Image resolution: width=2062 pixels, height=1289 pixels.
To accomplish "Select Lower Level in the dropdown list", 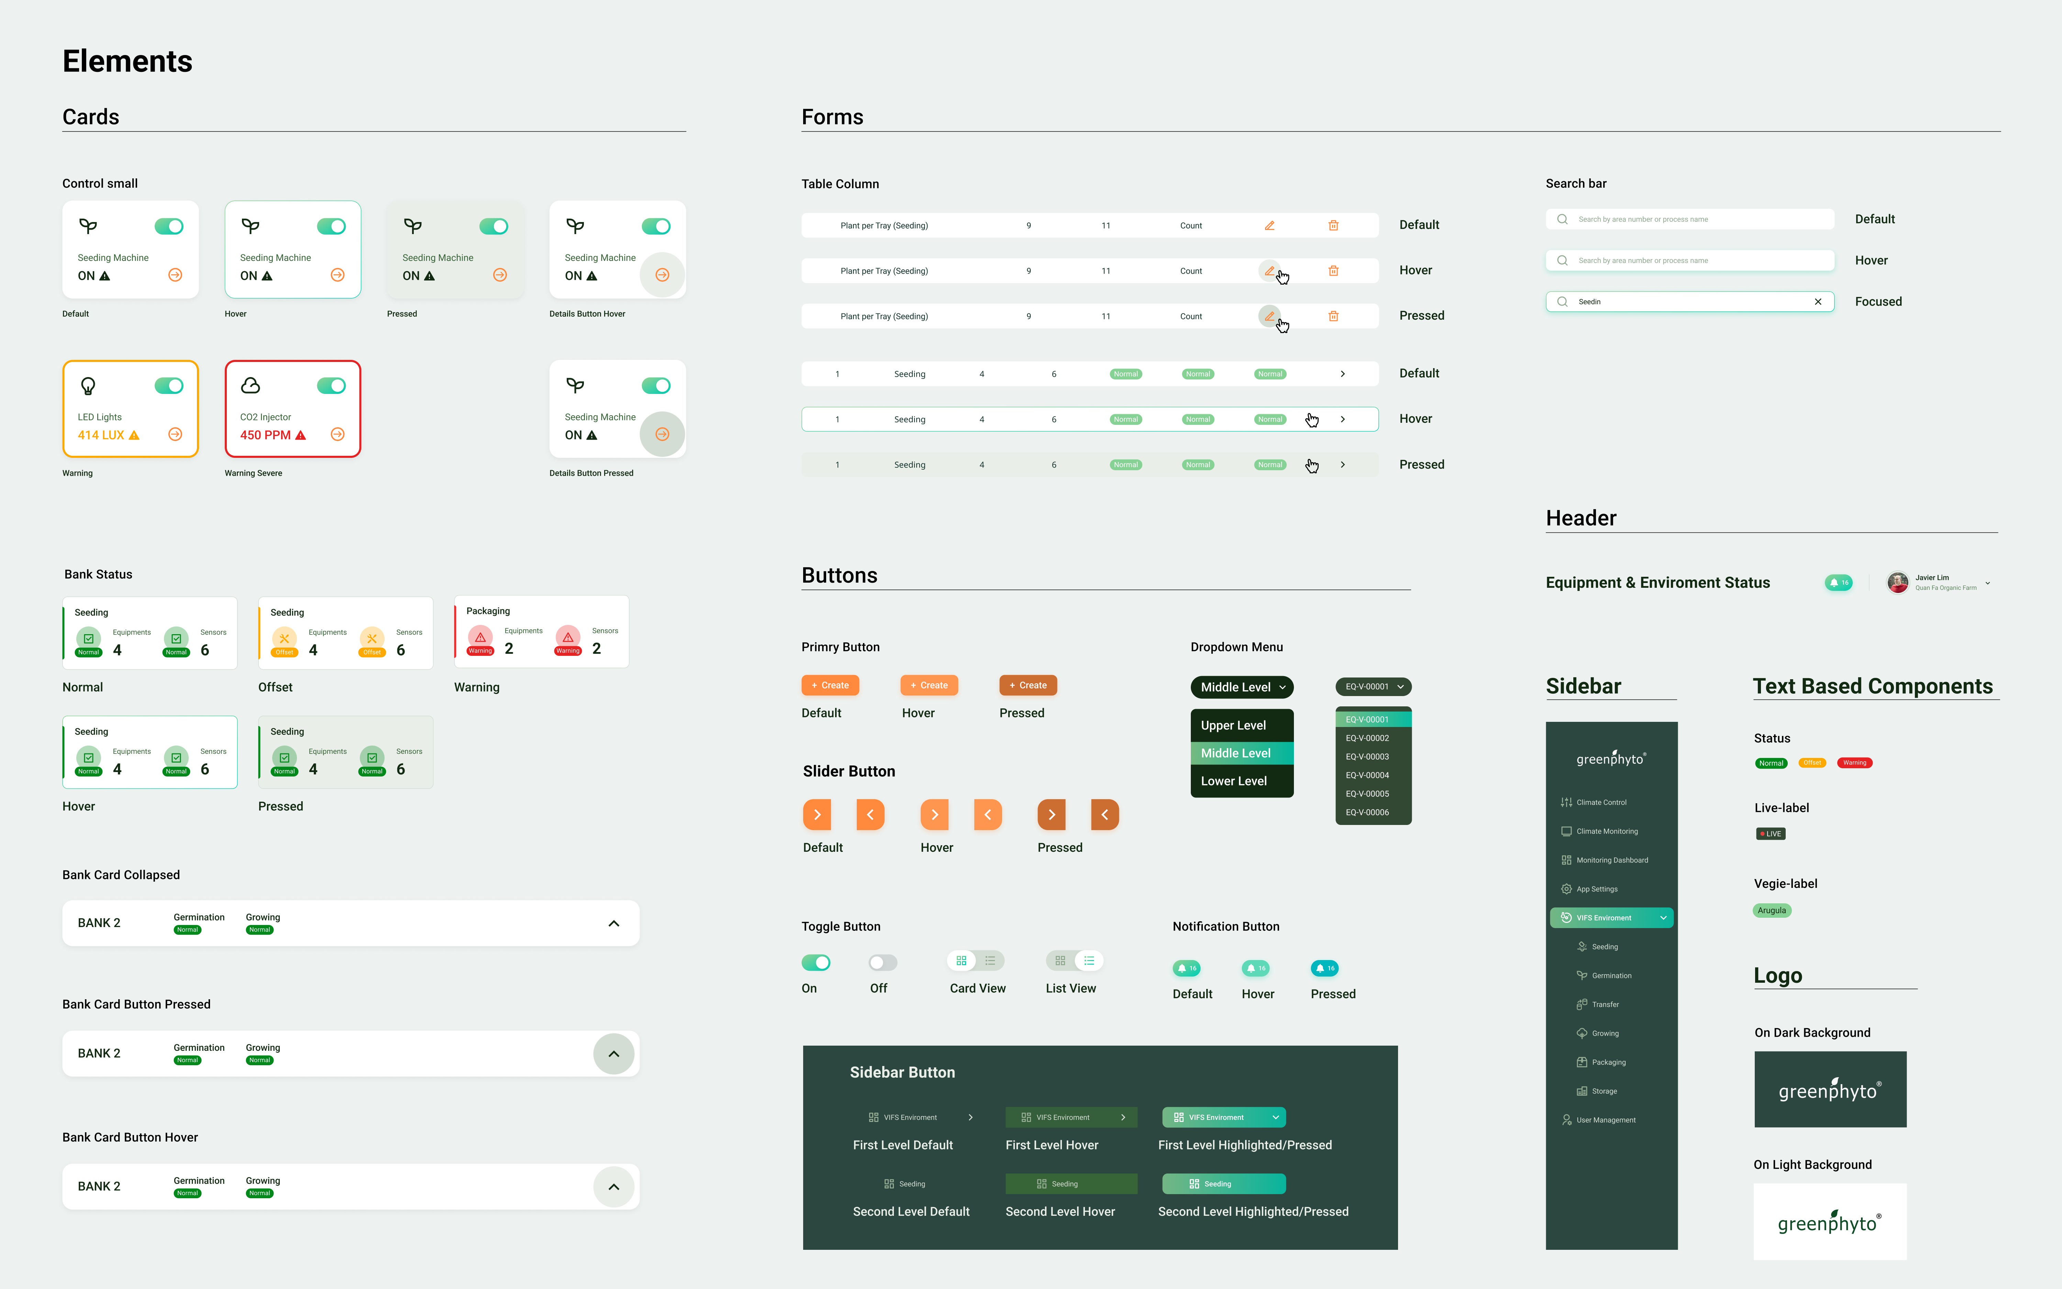I will pyautogui.click(x=1242, y=781).
